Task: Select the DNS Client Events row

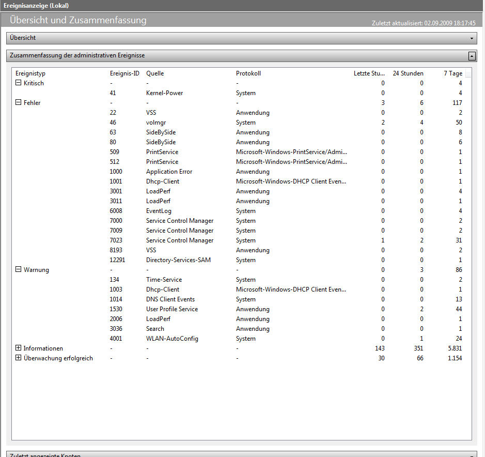Action: pyautogui.click(x=241, y=299)
